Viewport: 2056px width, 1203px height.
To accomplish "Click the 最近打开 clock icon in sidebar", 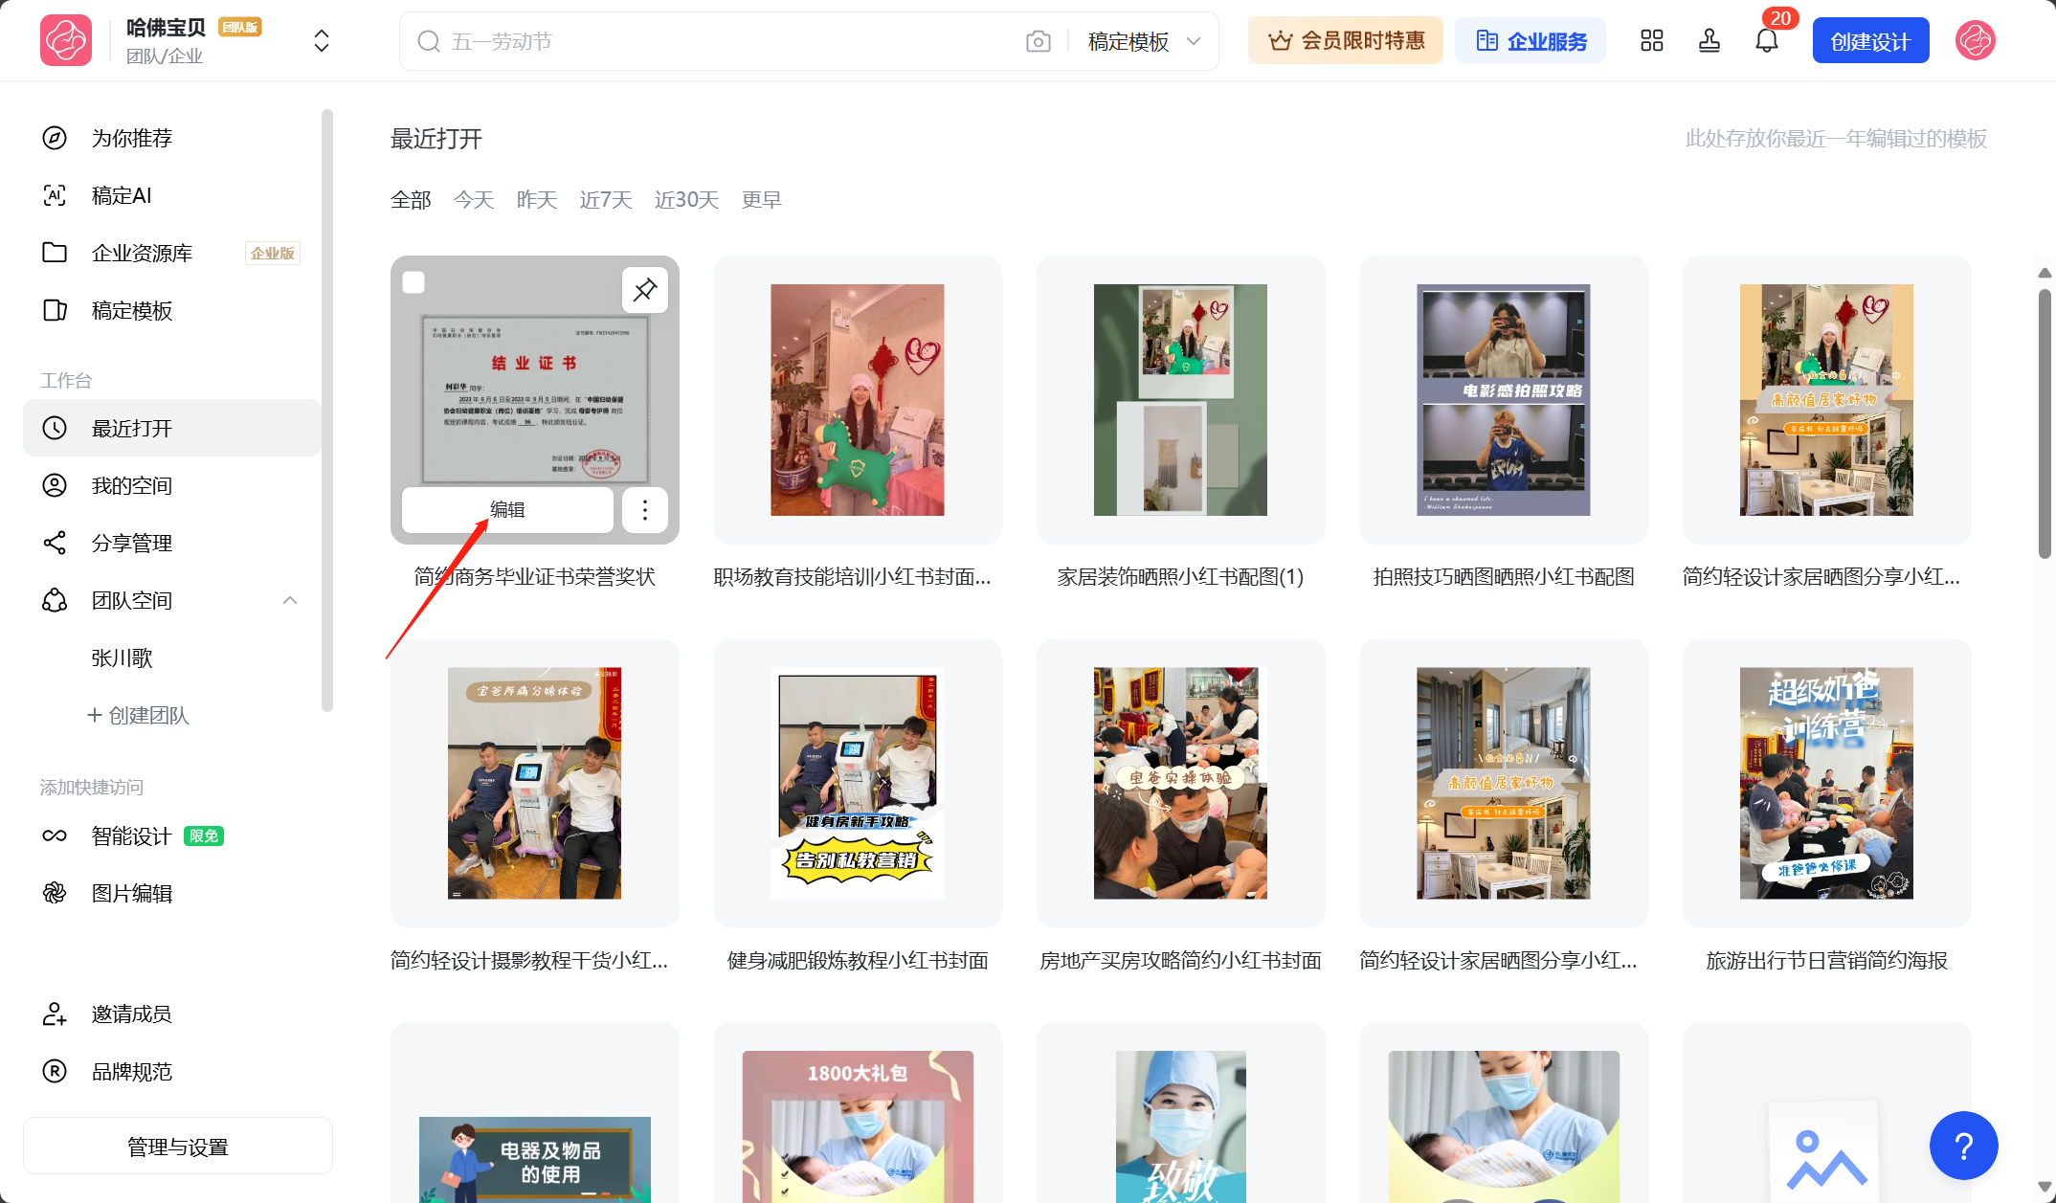I will [55, 428].
